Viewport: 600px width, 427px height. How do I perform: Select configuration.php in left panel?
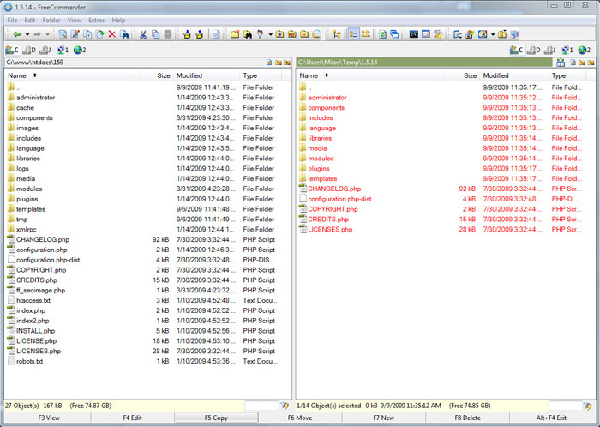[x=42, y=250]
